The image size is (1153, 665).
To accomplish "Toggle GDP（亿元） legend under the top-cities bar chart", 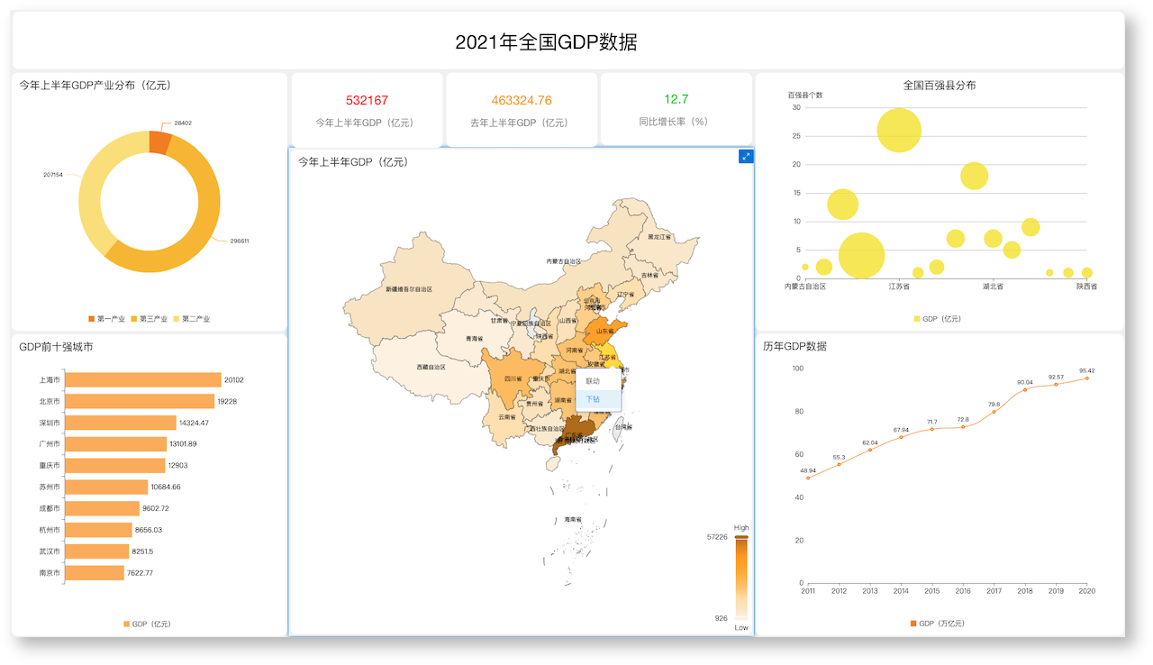I will 147,624.
